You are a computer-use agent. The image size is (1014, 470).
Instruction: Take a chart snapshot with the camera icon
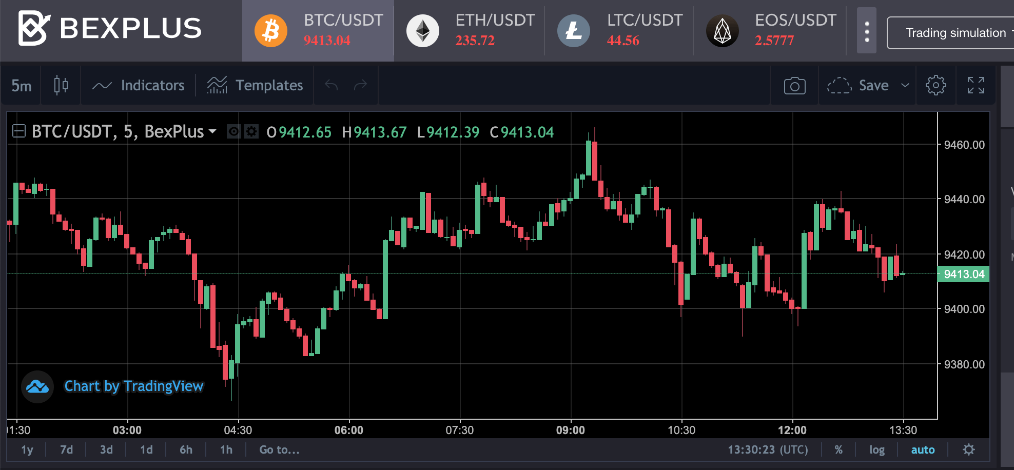[794, 85]
